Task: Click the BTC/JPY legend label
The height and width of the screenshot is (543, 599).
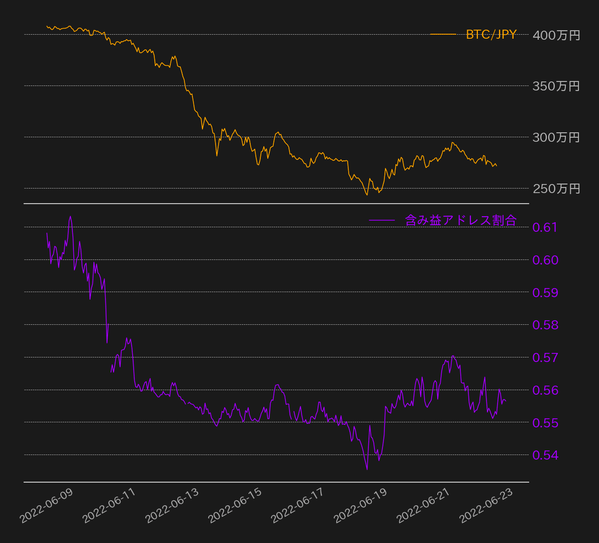Action: 491,35
